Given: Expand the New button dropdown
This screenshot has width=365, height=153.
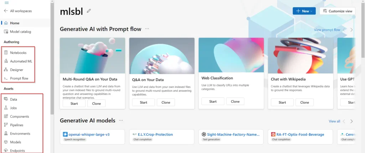Looking at the screenshot, I should pyautogui.click(x=304, y=11).
